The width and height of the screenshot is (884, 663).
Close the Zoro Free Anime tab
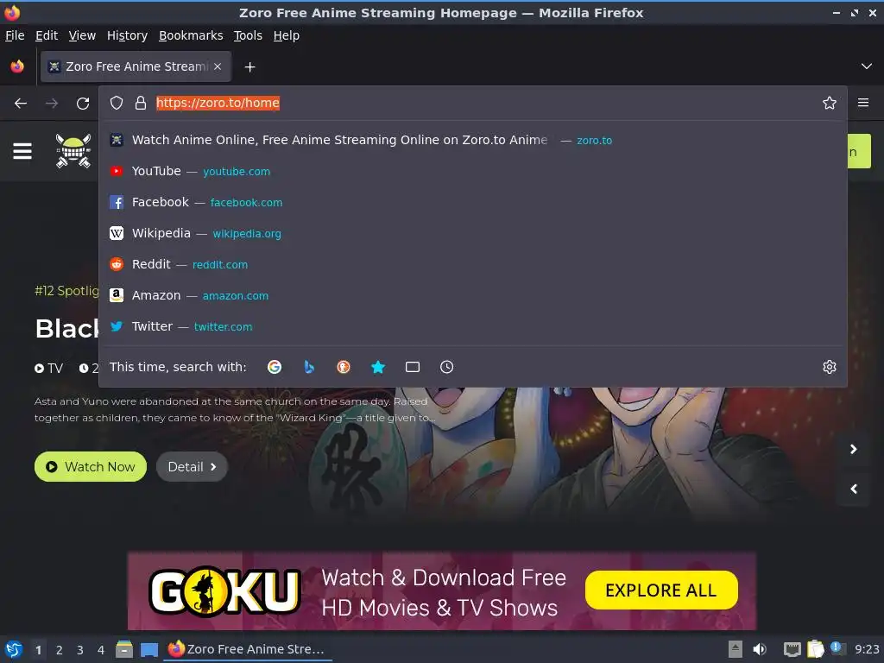tap(218, 66)
